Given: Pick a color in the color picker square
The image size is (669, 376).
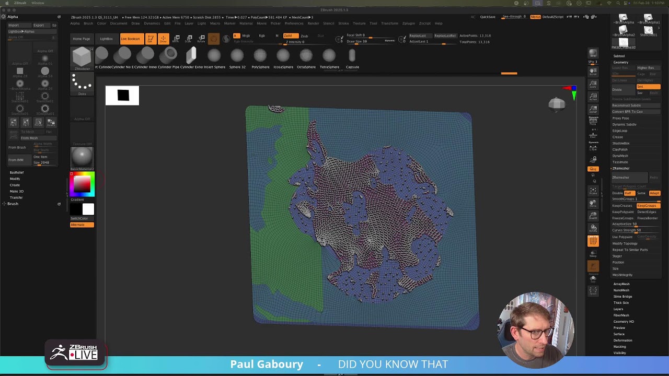Looking at the screenshot, I should (x=82, y=185).
